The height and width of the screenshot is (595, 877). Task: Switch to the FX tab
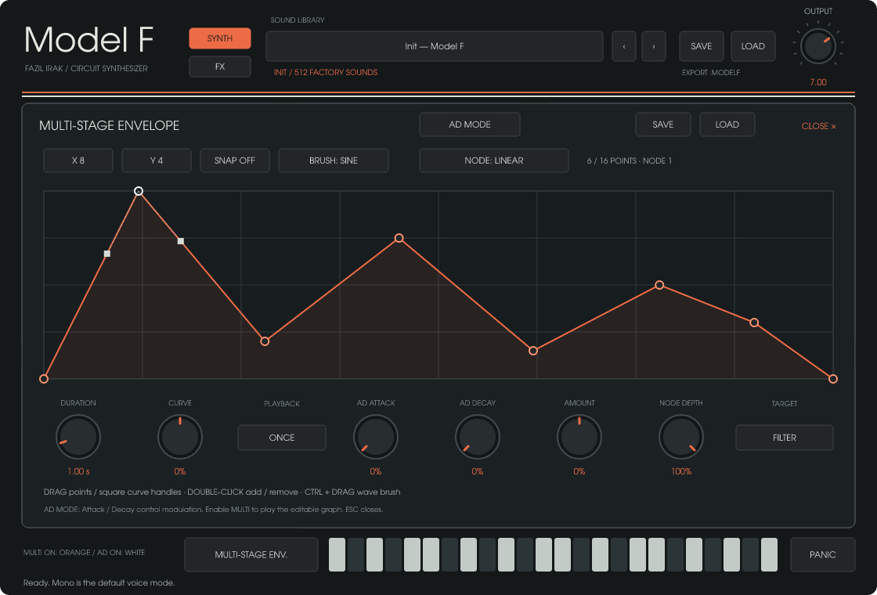(x=220, y=67)
